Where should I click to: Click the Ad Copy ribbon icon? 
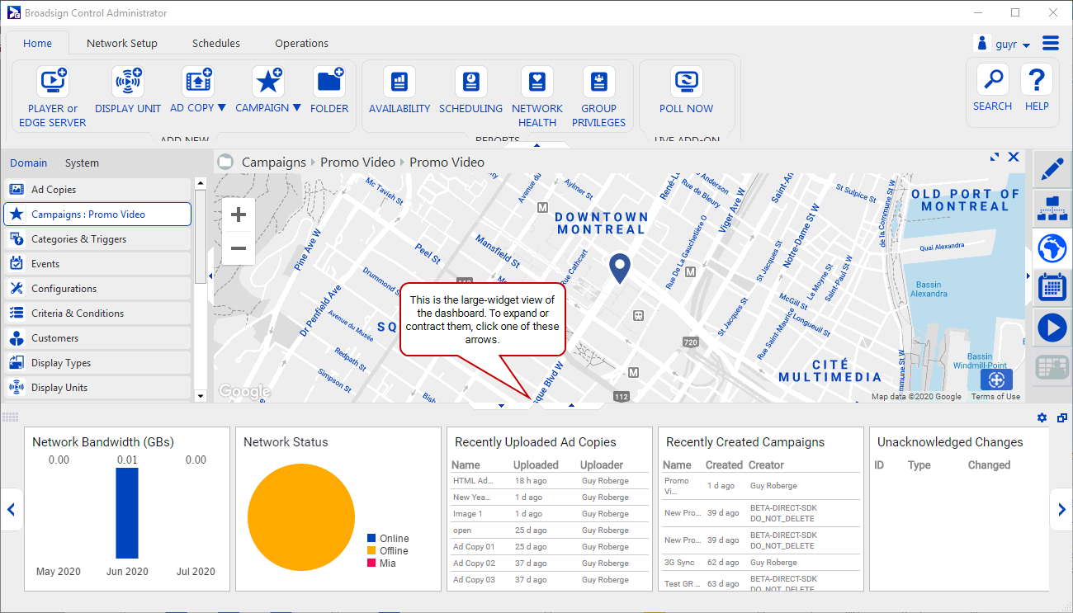click(198, 82)
